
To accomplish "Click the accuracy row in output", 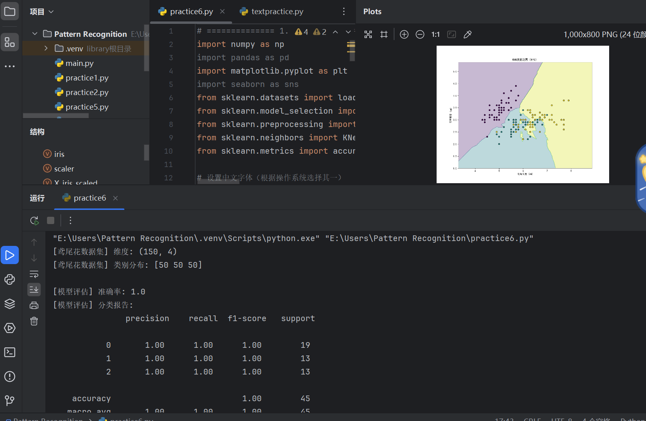I will 191,398.
